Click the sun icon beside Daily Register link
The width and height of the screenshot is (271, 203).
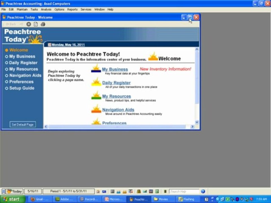(x=96, y=82)
